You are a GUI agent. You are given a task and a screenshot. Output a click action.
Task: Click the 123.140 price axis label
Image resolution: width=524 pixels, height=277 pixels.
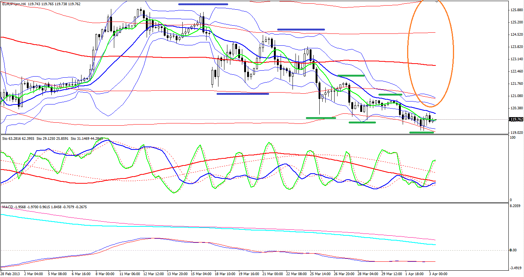[x=517, y=59]
